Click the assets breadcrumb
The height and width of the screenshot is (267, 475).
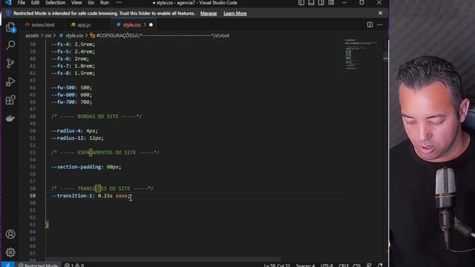(32, 36)
